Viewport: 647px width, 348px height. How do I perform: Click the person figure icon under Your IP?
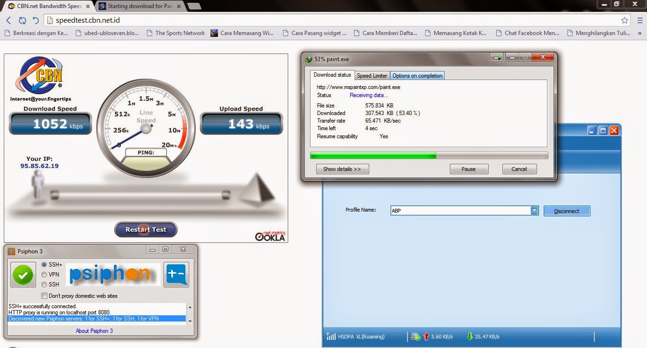click(x=38, y=186)
